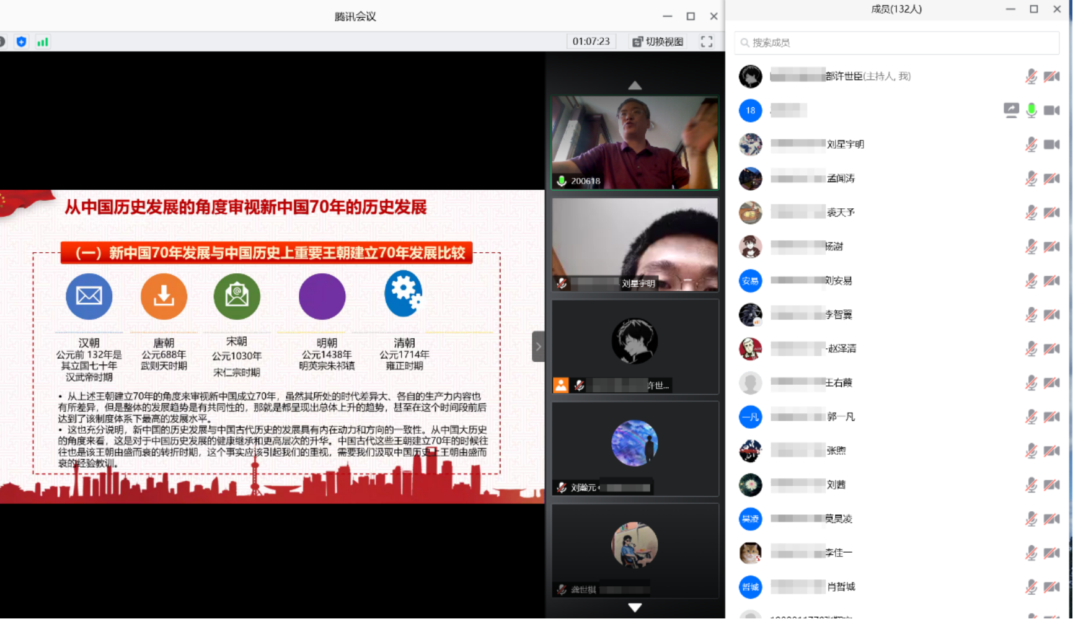The height and width of the screenshot is (619, 1073).
Task: Click the 01:07:23 meeting timer
Action: click(x=591, y=42)
